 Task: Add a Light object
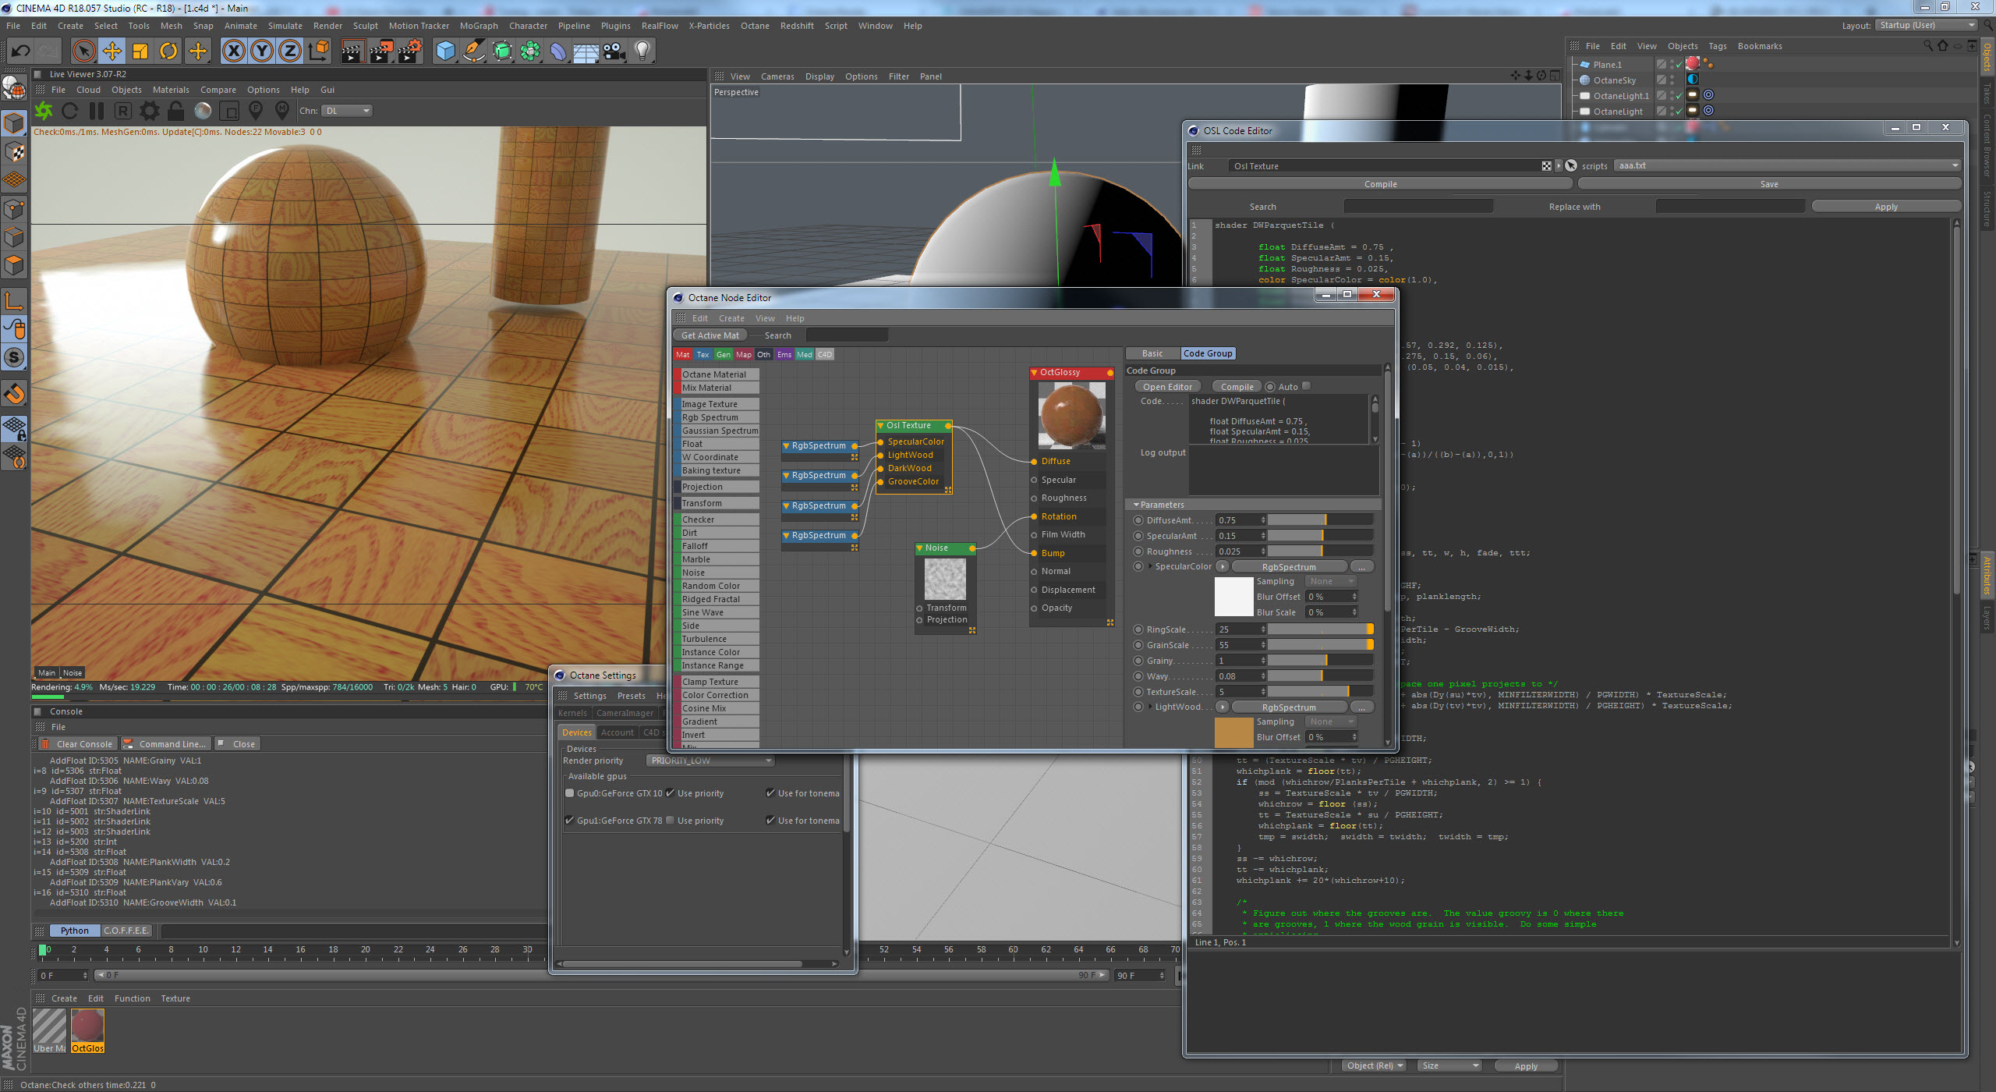click(x=642, y=51)
